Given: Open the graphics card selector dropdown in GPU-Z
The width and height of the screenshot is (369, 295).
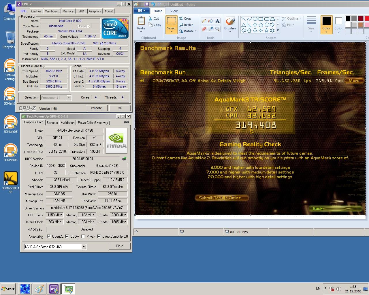Looking at the screenshot, I should pyautogui.click(x=84, y=247).
